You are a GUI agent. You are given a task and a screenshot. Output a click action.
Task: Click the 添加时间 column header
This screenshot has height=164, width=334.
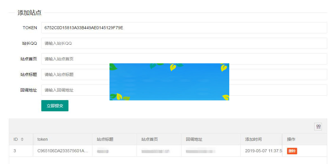pos(253,139)
